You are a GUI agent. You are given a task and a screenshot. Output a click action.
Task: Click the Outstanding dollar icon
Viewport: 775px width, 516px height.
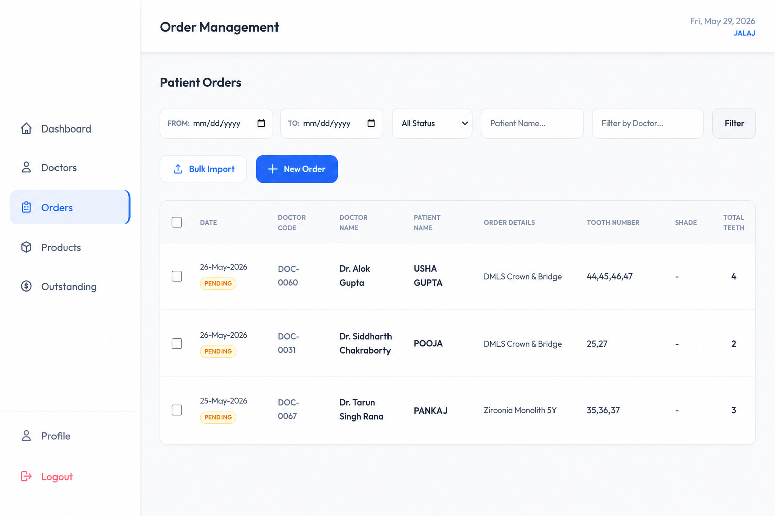pos(26,286)
